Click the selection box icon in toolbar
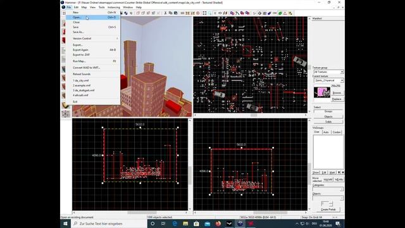The width and height of the screenshot is (405, 228). 204,13
